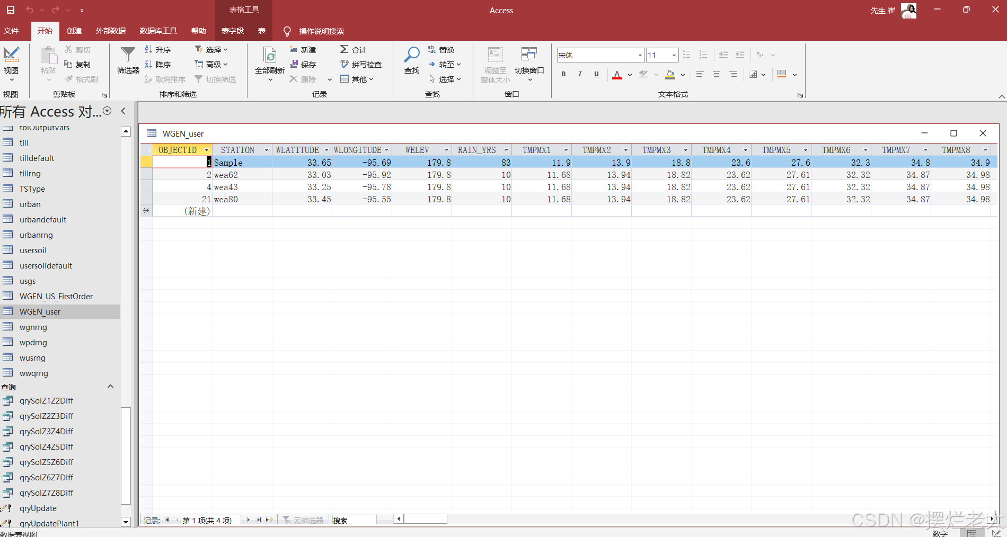Go to last record navigation arrow

259,520
